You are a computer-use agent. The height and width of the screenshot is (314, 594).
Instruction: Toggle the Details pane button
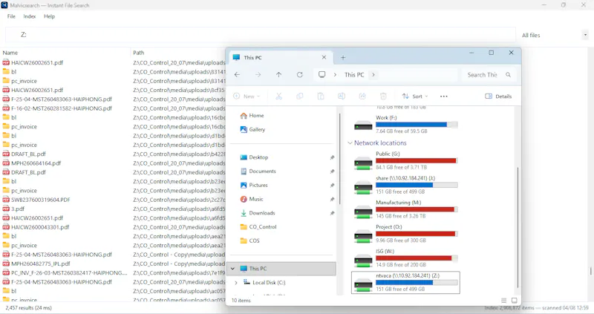point(498,97)
